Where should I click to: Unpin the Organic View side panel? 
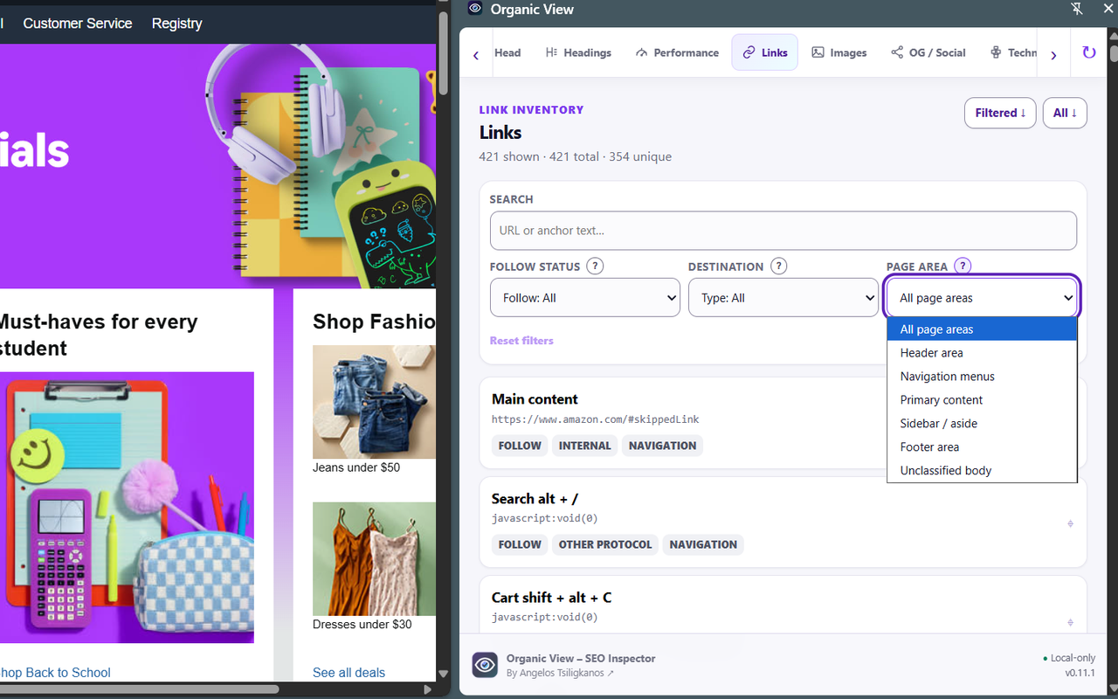[1077, 9]
